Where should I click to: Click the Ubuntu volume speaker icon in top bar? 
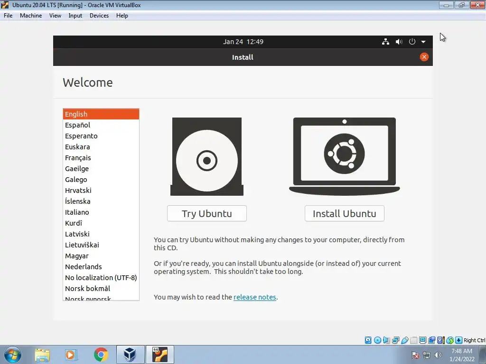399,42
